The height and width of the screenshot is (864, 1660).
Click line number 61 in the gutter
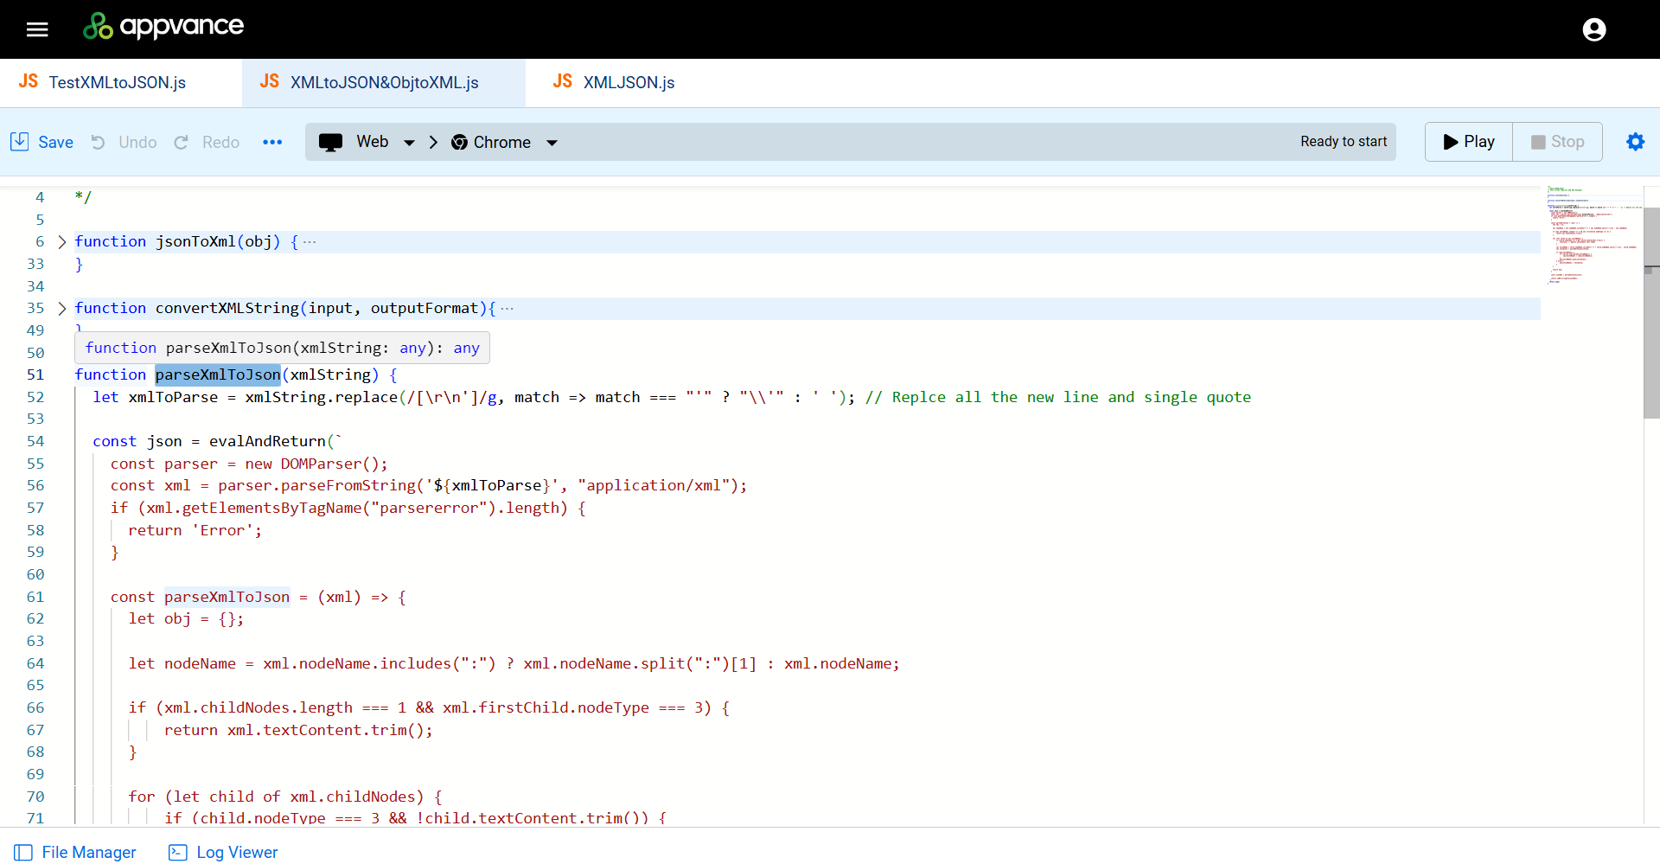tap(35, 597)
